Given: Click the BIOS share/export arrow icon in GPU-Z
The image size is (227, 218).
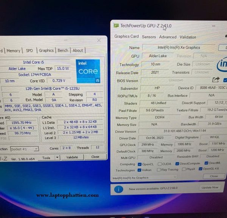Looking at the screenshot, I should click(216, 80).
